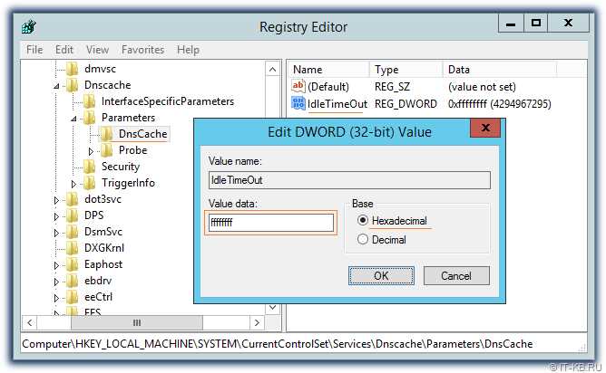The width and height of the screenshot is (606, 373).
Task: Click the DPS folder icon
Action: click(x=73, y=215)
